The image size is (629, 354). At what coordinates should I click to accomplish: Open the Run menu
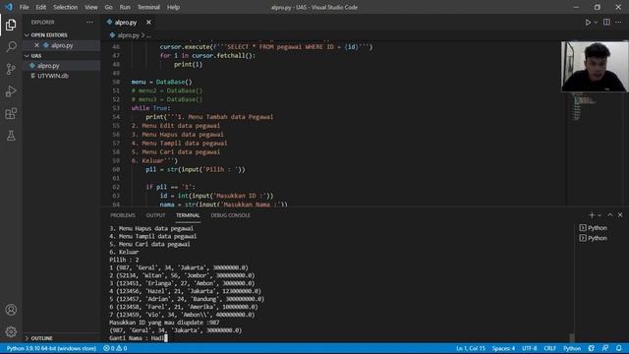pyautogui.click(x=125, y=7)
